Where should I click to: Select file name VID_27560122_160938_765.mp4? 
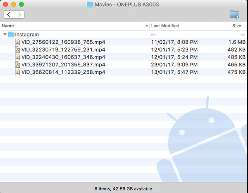coord(63,42)
